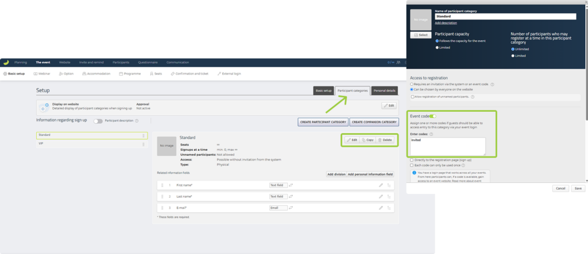
Task: Click CREATE PARTICIPANT CATEGORY button
Action: coord(323,122)
